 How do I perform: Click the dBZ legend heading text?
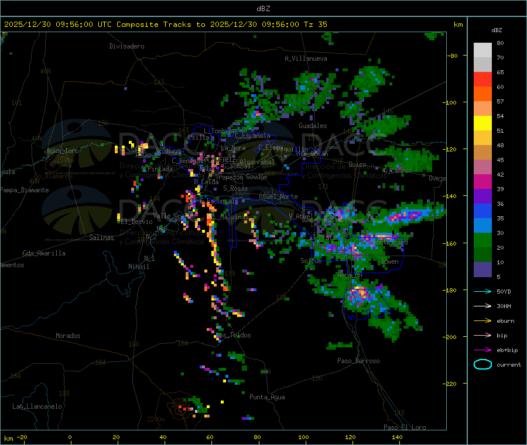click(x=497, y=30)
